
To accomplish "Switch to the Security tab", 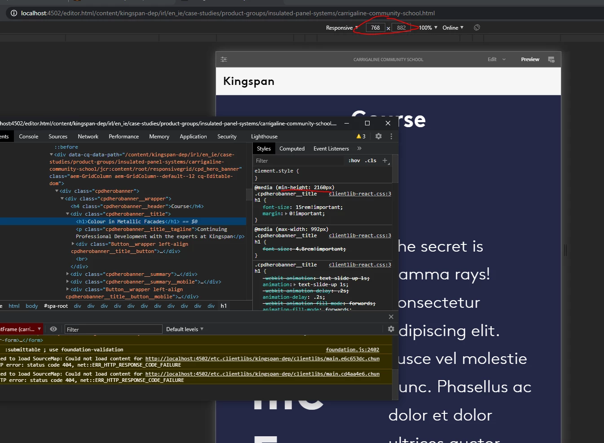I will (227, 136).
